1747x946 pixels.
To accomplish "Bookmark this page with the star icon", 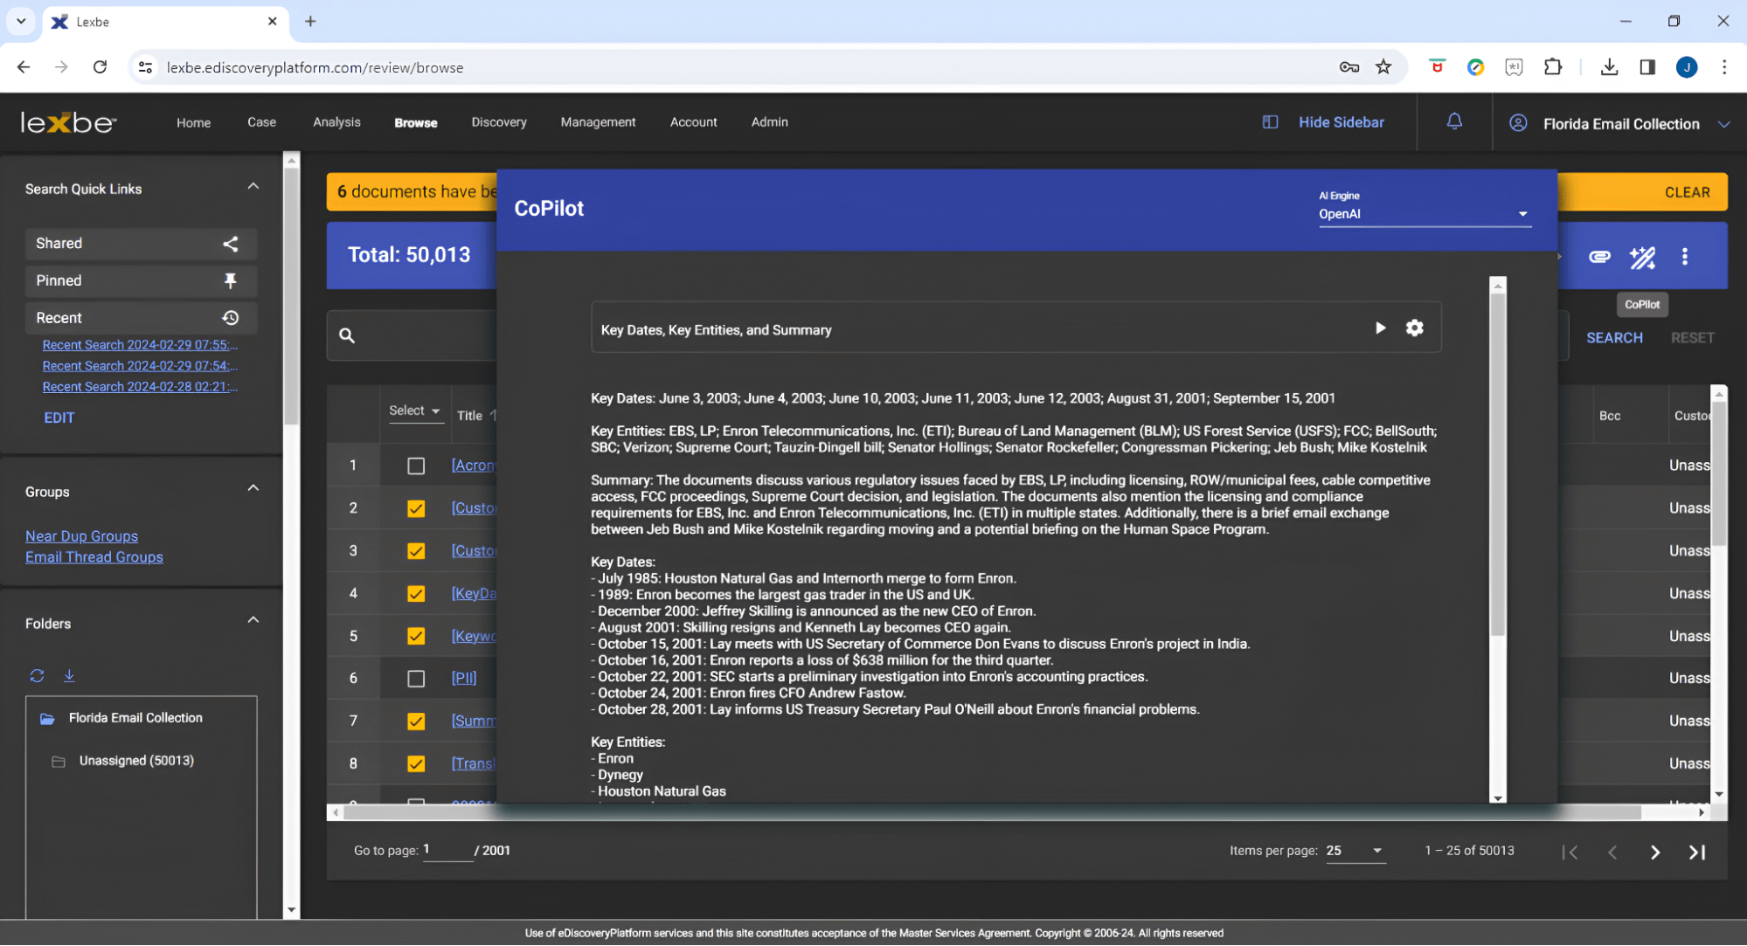I will click(x=1383, y=67).
